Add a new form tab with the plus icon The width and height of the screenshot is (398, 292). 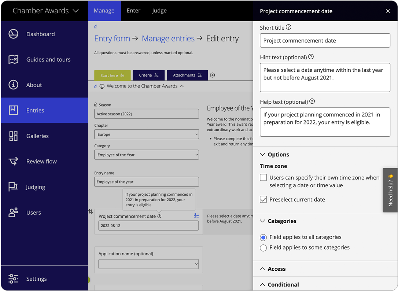coord(212,75)
